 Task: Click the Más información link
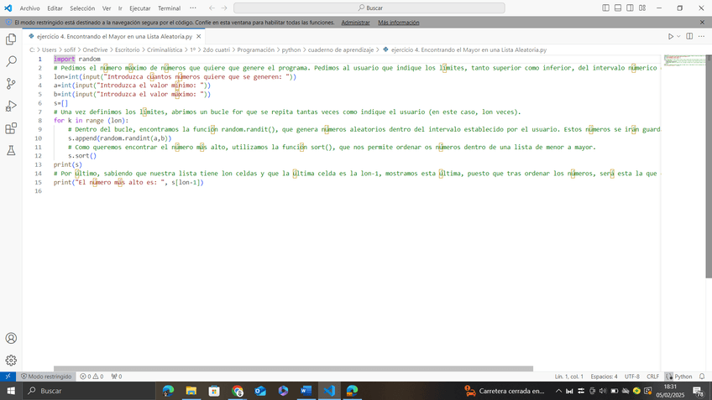pos(399,23)
